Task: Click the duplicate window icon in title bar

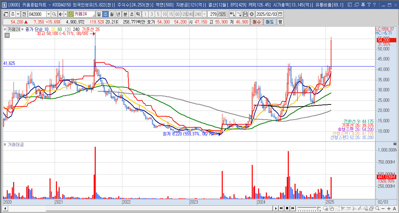Action: pos(357,5)
